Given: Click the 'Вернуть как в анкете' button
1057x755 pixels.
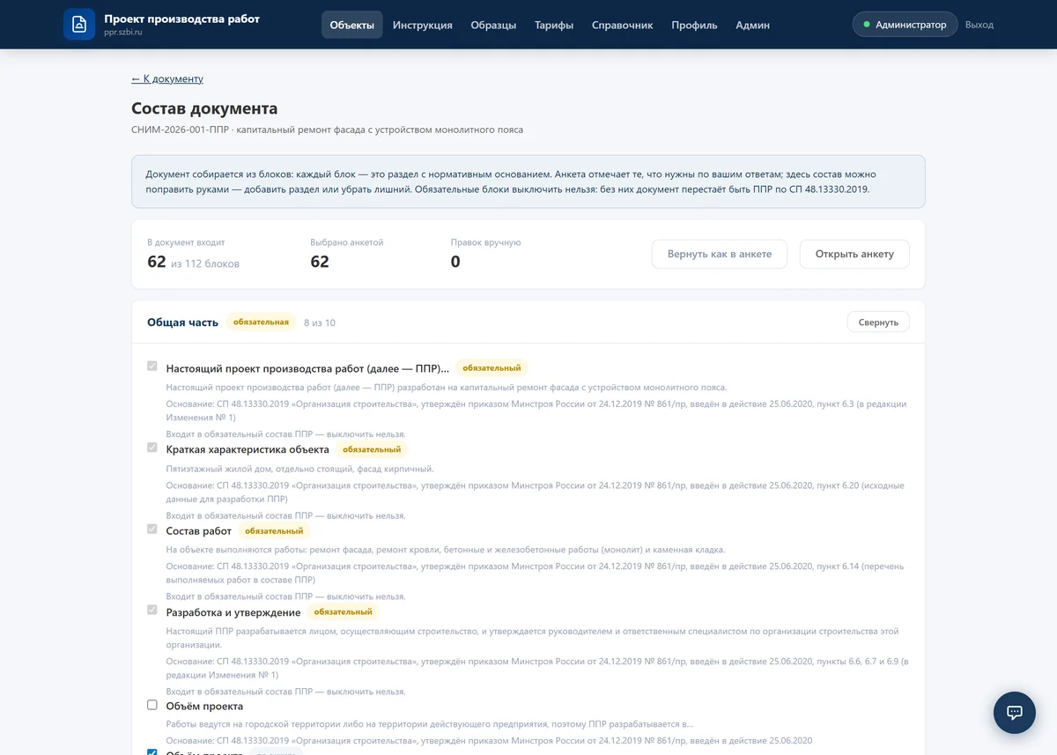Looking at the screenshot, I should click(x=720, y=254).
